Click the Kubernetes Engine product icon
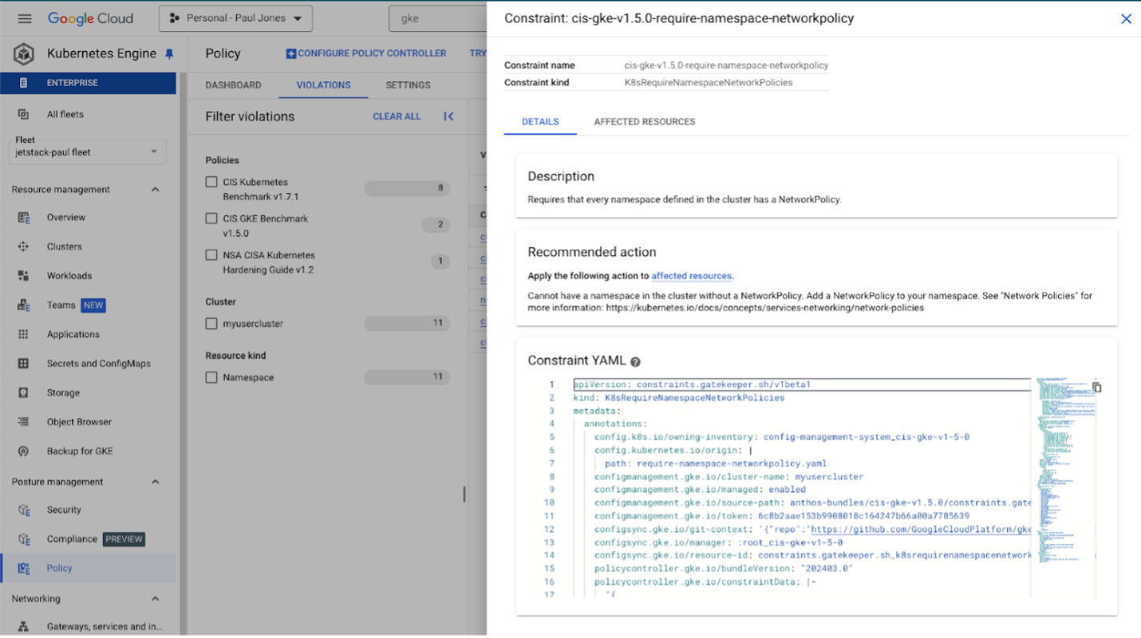The image size is (1141, 638). coord(24,54)
